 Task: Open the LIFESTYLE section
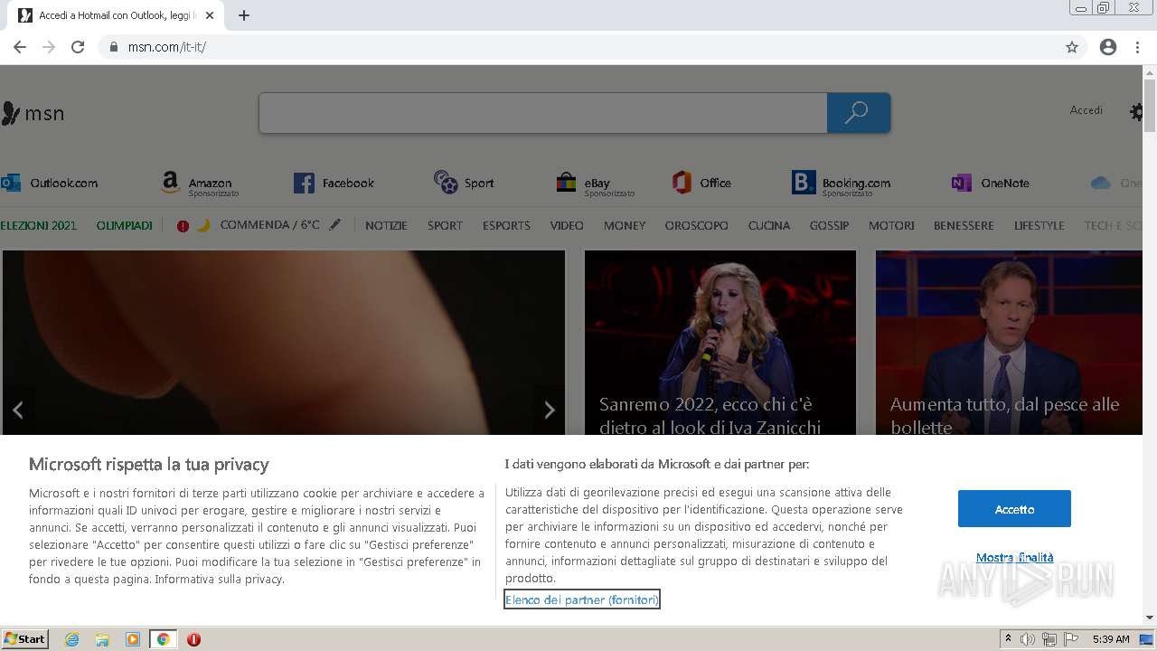point(1039,225)
